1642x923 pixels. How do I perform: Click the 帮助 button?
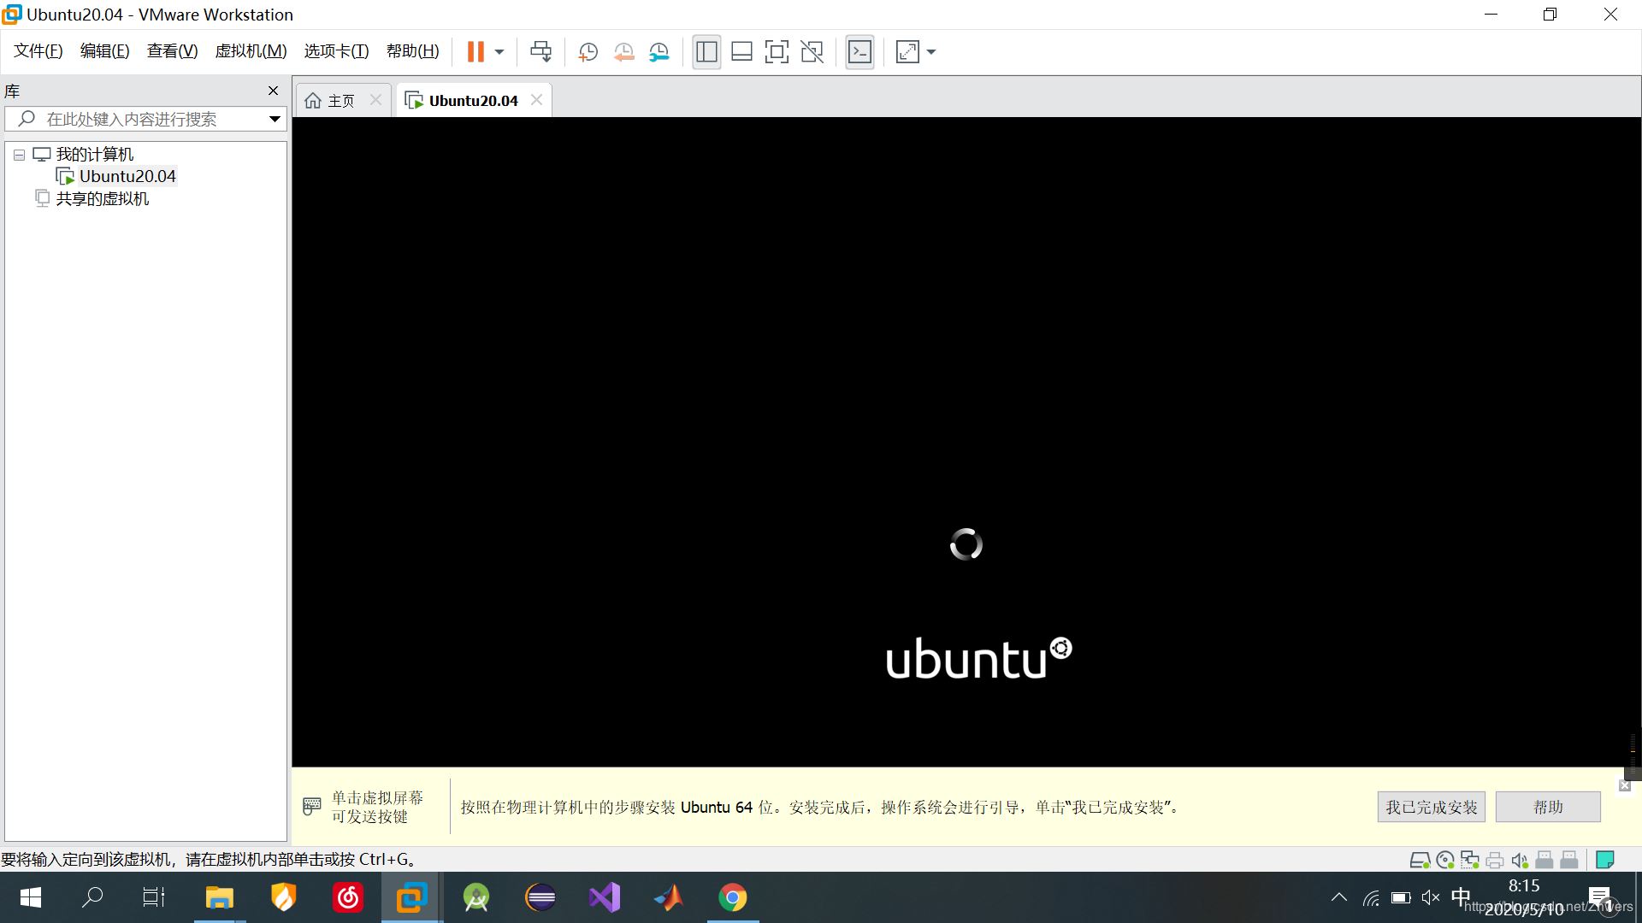[1550, 807]
